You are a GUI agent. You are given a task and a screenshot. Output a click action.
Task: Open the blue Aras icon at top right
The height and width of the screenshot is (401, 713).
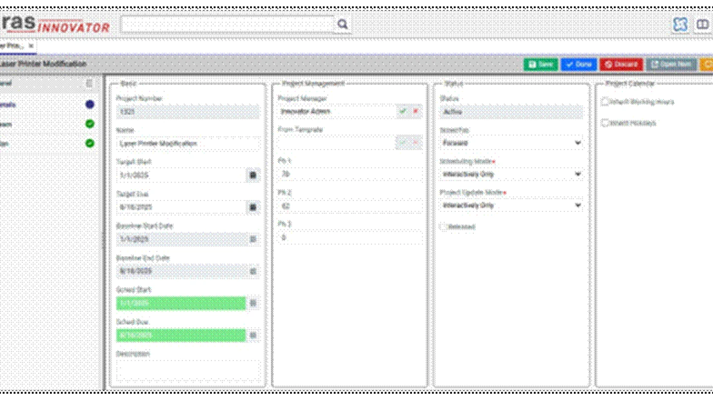[x=681, y=24]
